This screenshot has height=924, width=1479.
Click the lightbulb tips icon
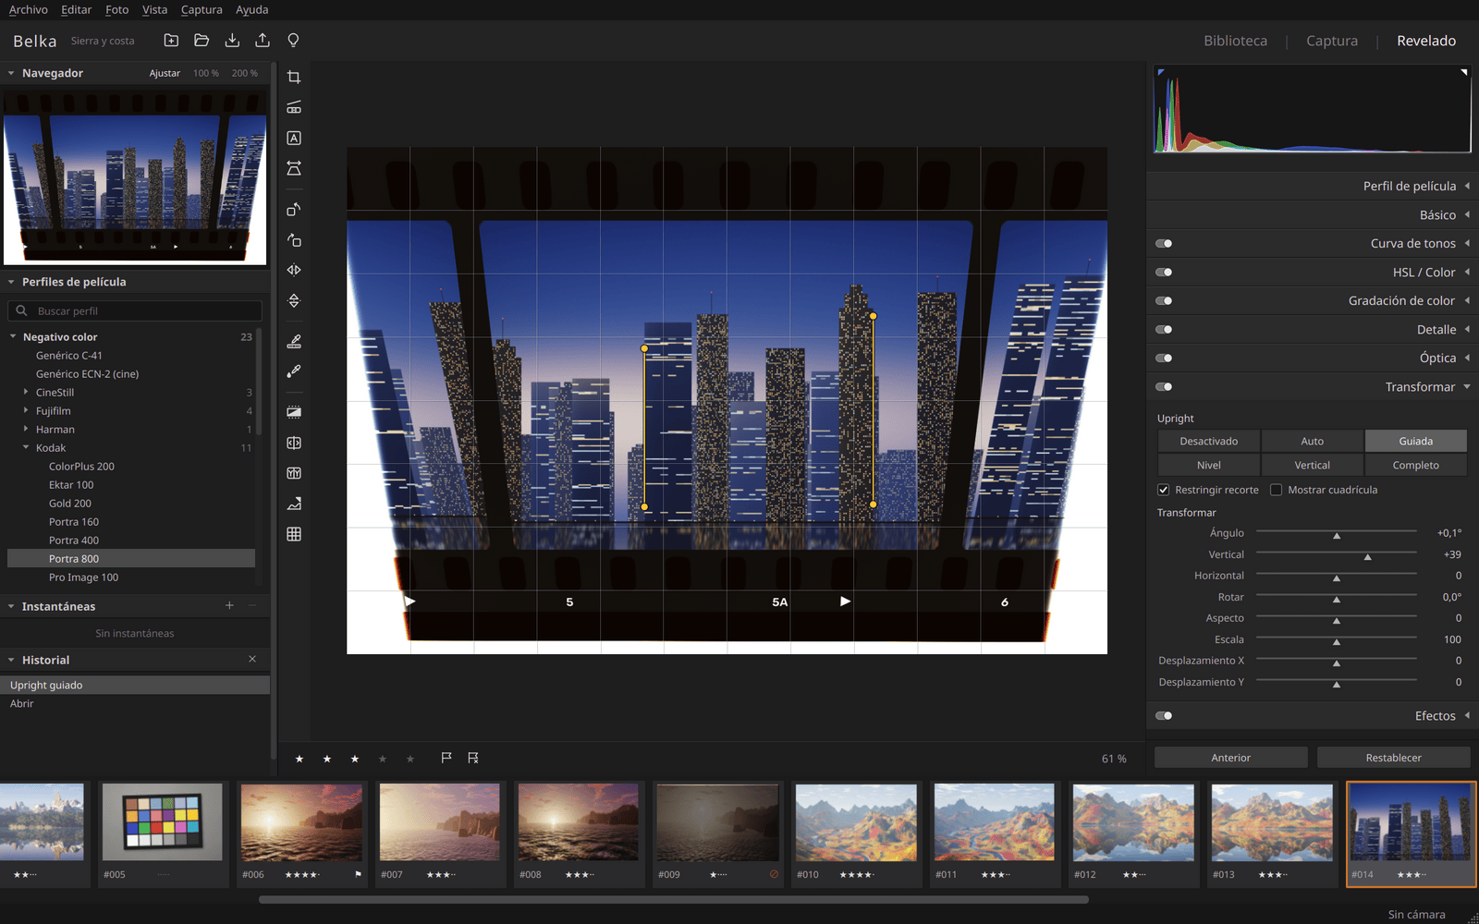click(293, 41)
